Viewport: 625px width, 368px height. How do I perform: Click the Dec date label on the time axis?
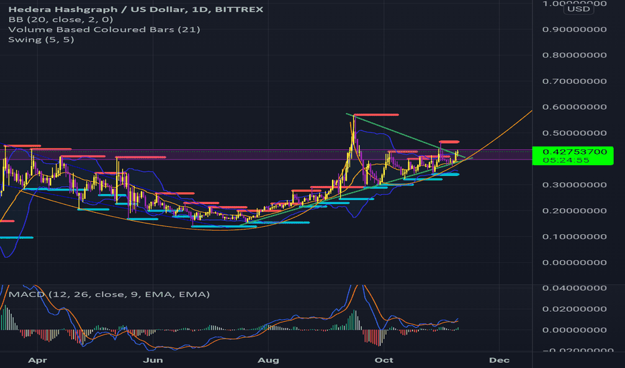click(x=499, y=360)
